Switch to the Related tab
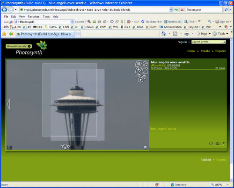234x188 pixels. point(205,159)
